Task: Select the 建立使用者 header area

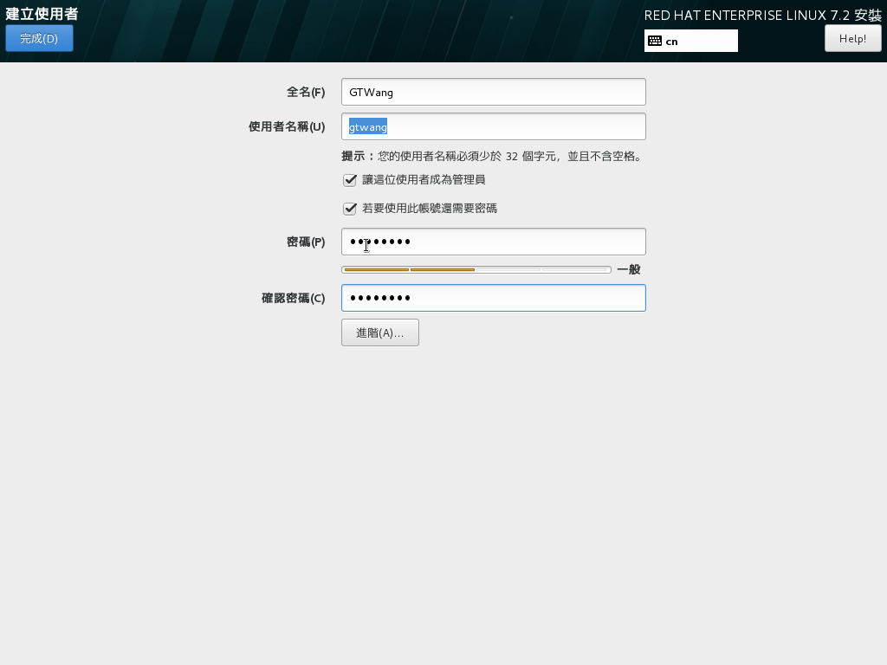Action: point(42,13)
